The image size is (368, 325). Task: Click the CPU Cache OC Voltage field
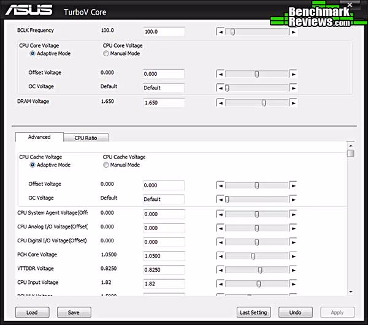pyautogui.click(x=164, y=200)
